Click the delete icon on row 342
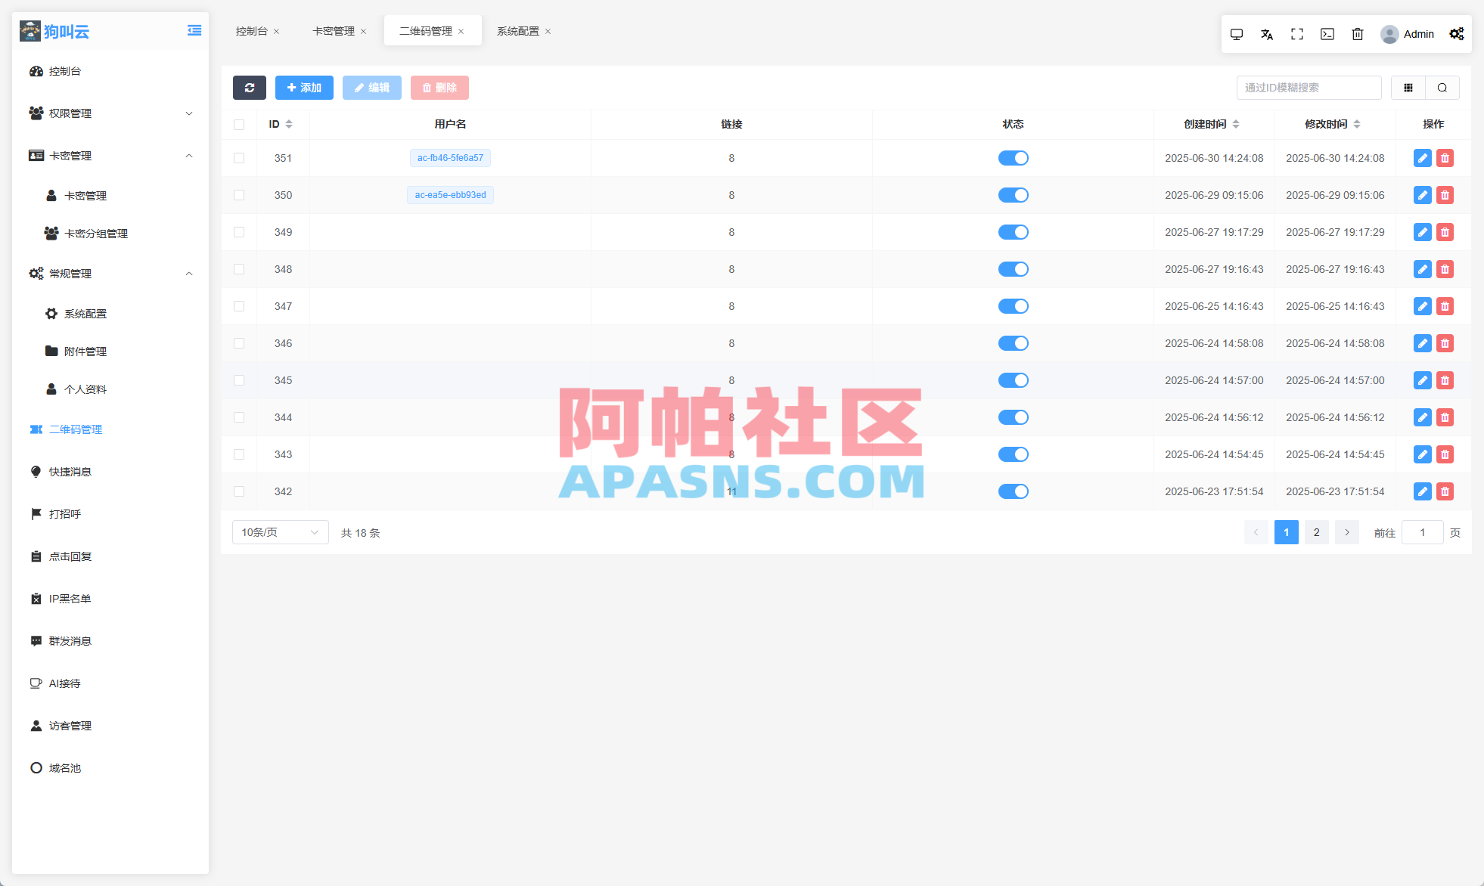 coord(1445,491)
